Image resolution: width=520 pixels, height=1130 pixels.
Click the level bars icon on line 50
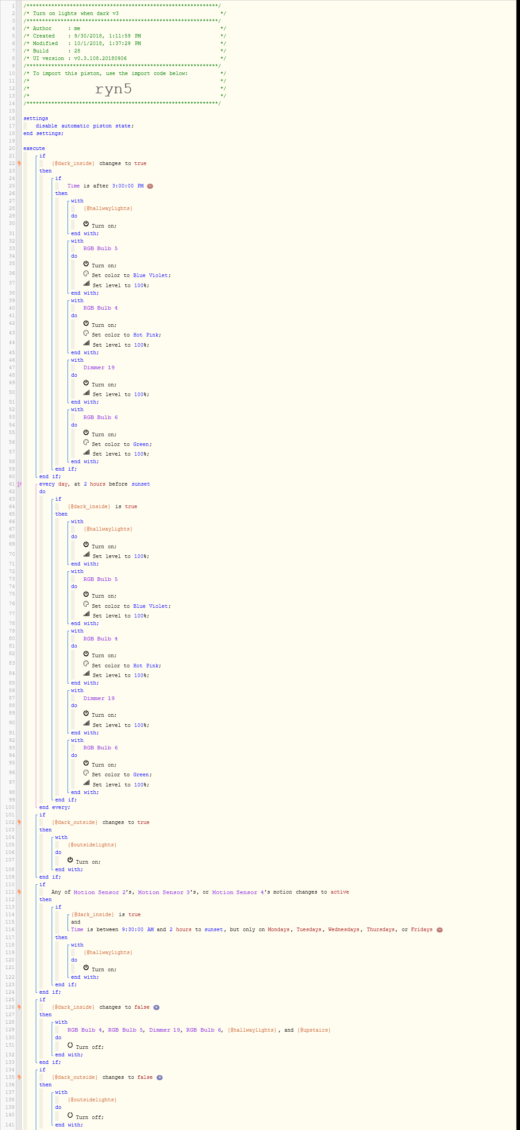pos(87,393)
